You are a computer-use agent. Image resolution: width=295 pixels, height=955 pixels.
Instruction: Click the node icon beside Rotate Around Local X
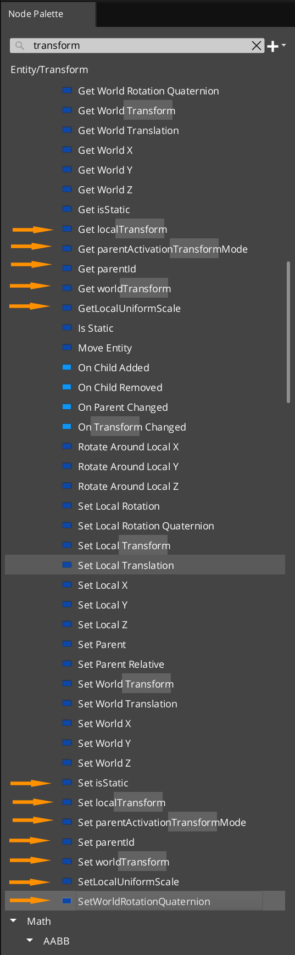(x=67, y=446)
